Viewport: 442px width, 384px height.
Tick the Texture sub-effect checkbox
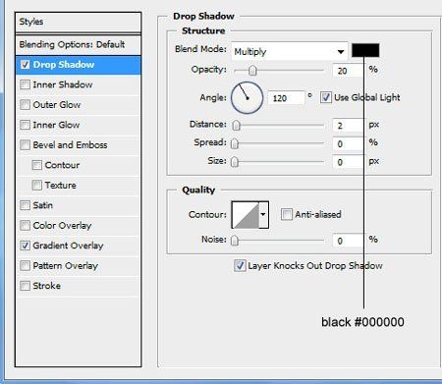coord(37,186)
